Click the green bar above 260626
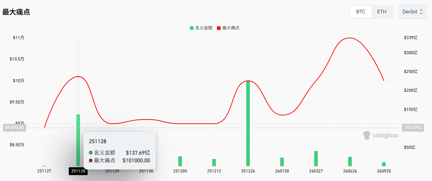Viewport: 432px width, 181px height. click(350, 161)
